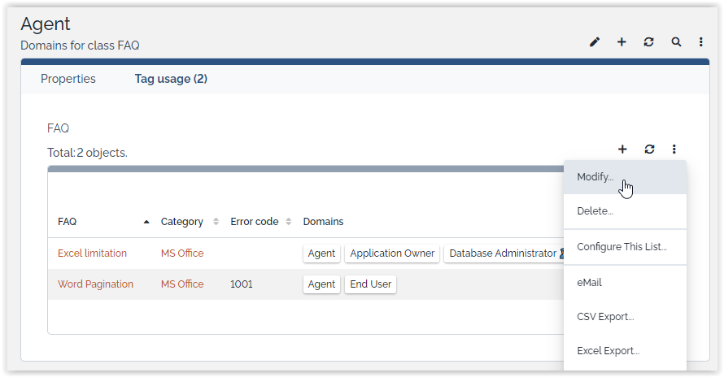724x377 pixels.
Task: Refresh the FAQ list
Action: point(649,149)
